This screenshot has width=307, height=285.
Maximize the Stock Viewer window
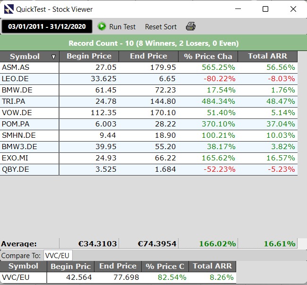pyautogui.click(x=265, y=9)
